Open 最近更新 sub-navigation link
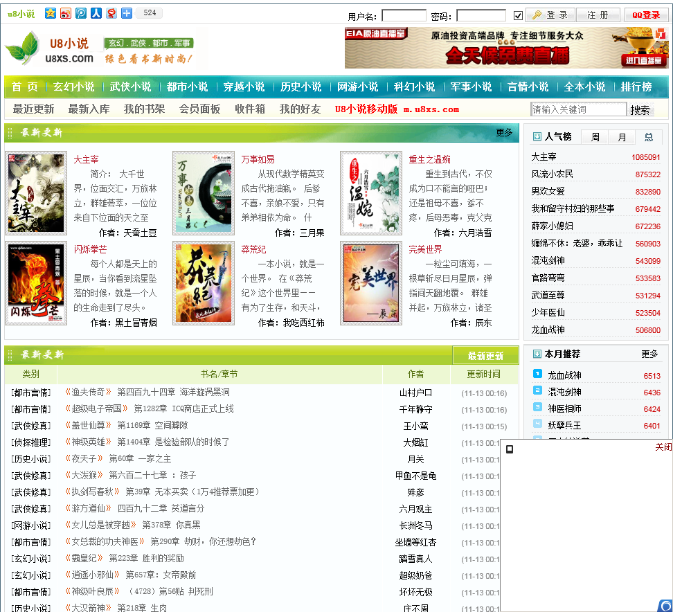The width and height of the screenshot is (673, 612). pos(33,109)
